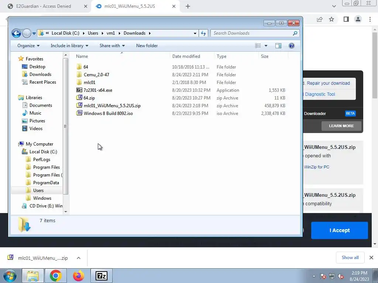This screenshot has height=283, width=378.
Task: Open the PerfLogs folder in tree
Action: pyautogui.click(x=41, y=160)
